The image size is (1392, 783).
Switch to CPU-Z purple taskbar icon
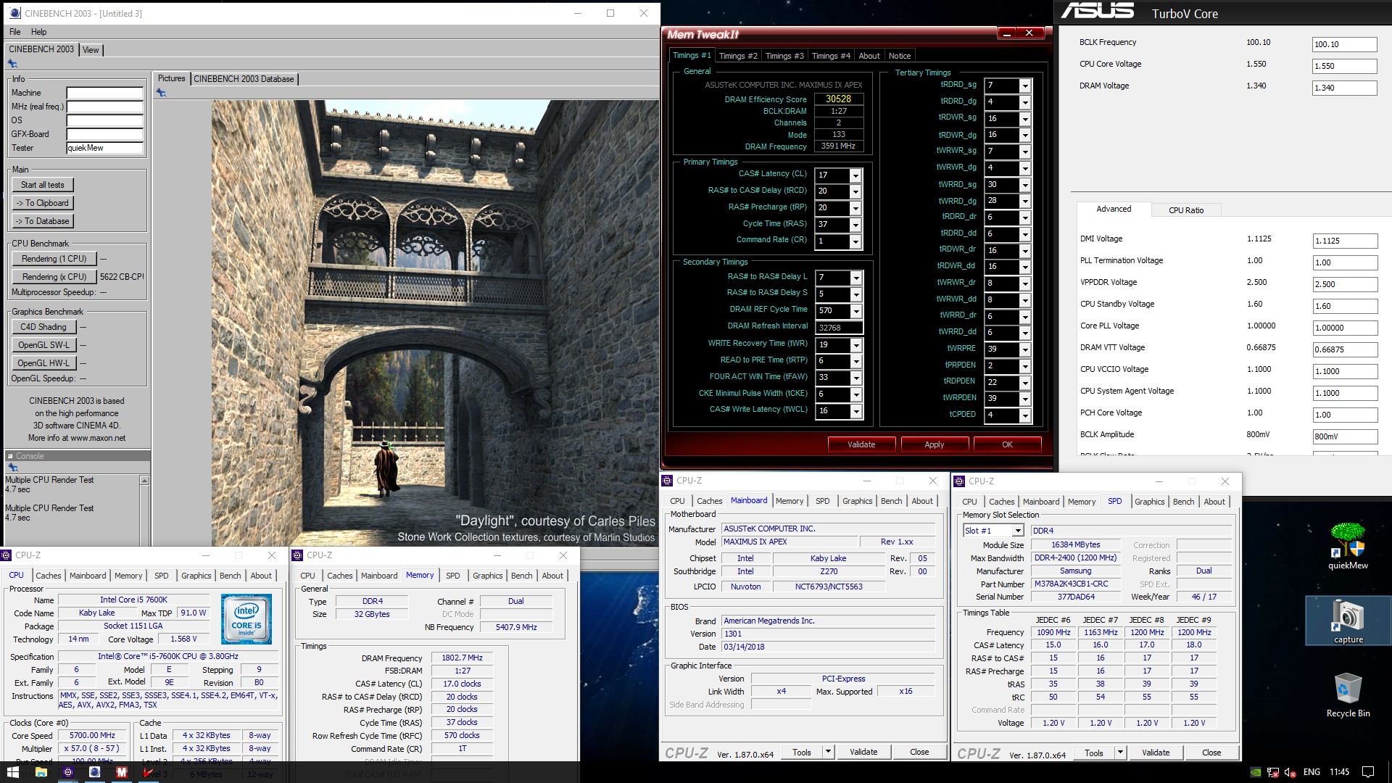click(x=68, y=772)
